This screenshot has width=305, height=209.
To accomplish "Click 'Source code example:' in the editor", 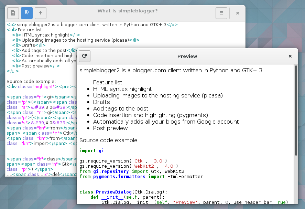I will (31, 81).
